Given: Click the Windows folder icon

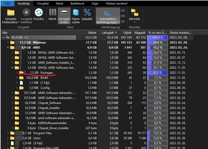Looking at the screenshot, I should 12,43.
